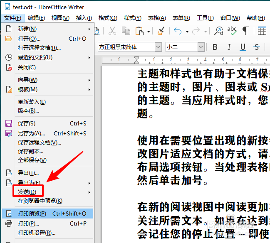Open the Undo history dropdown arrow
Image resolution: width=270 pixels, height=243 pixels.
tap(187, 32)
